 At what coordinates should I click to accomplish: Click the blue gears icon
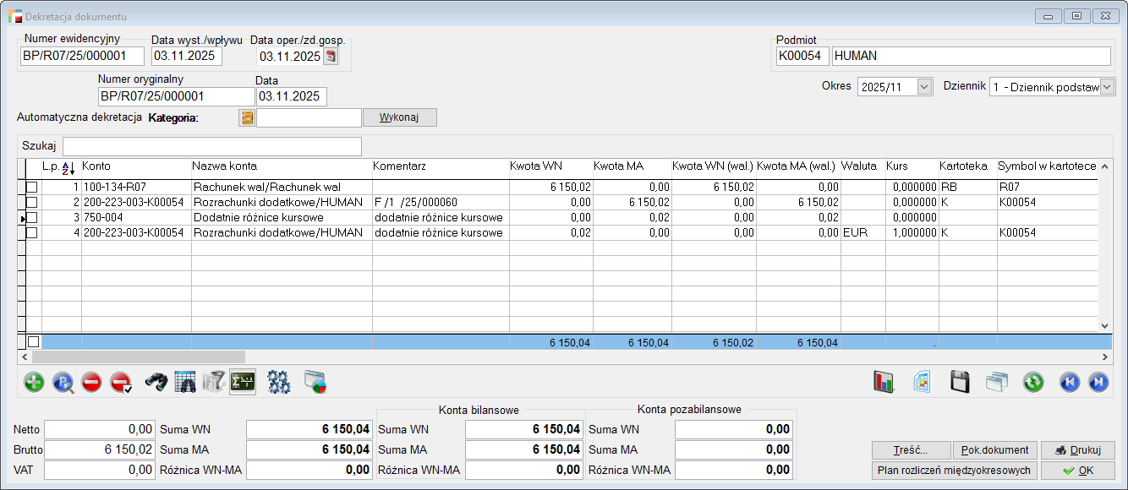279,383
